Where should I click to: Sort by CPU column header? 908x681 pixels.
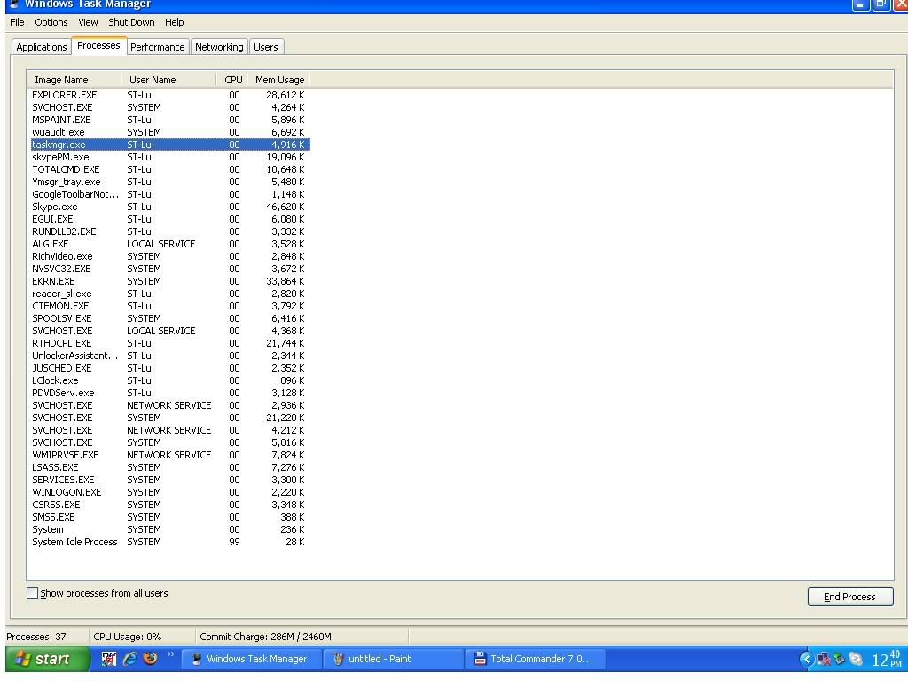(232, 80)
